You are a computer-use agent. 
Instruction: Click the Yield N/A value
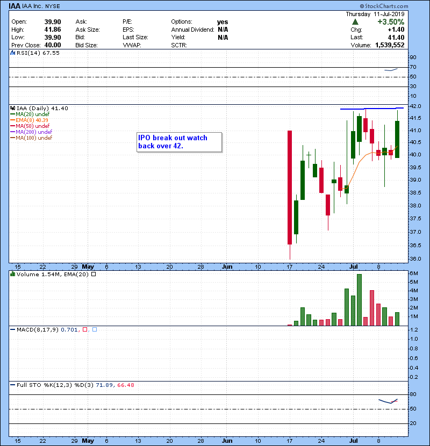pyautogui.click(x=223, y=37)
